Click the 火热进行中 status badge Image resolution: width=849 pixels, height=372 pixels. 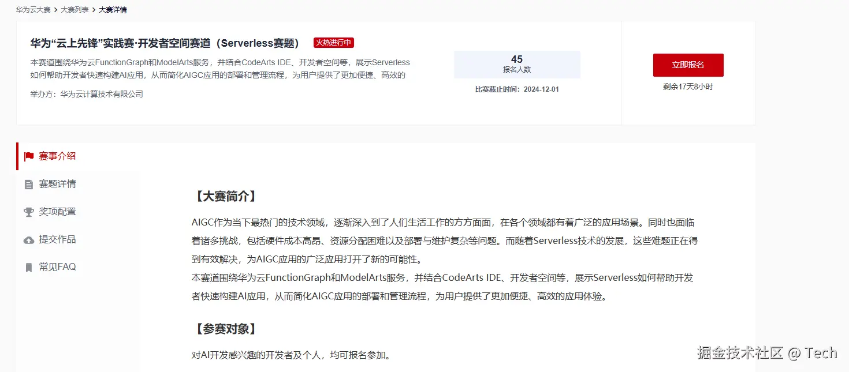tap(334, 43)
